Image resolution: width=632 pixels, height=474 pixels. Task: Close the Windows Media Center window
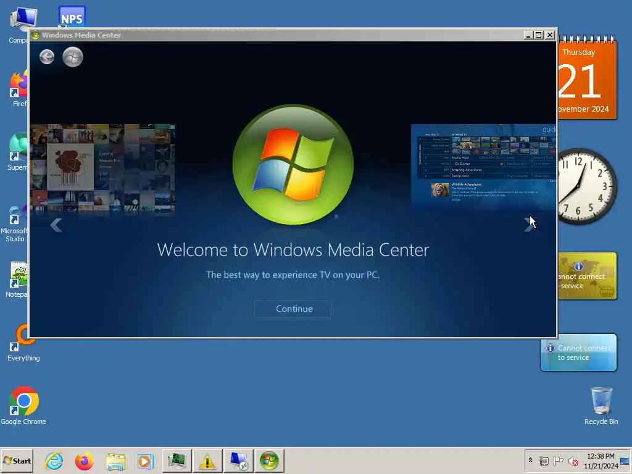(x=549, y=35)
